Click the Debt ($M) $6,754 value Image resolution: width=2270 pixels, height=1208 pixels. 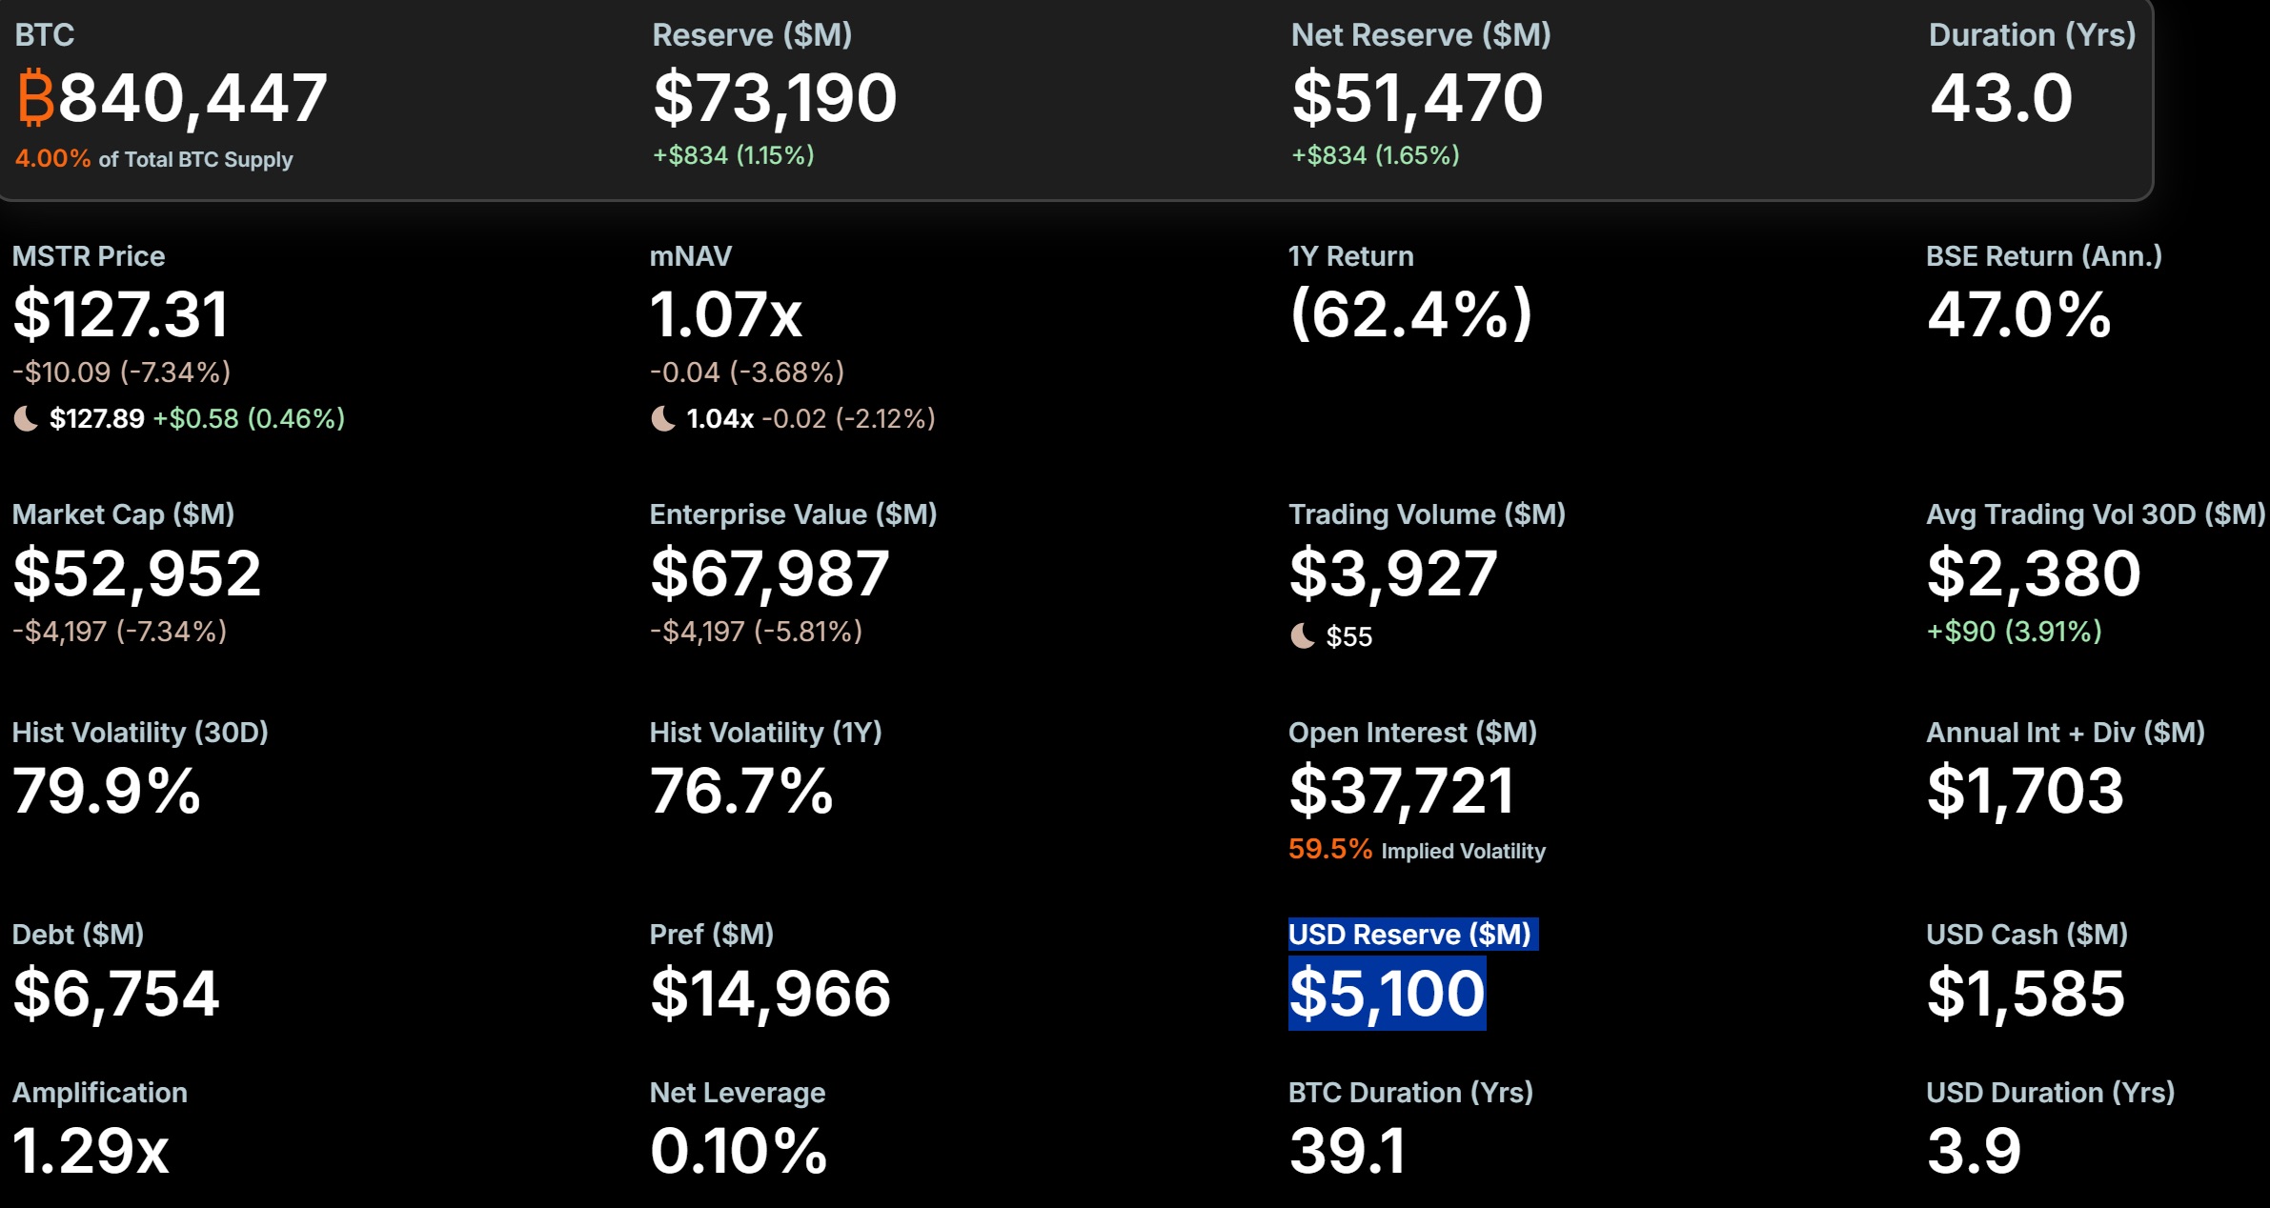116,995
